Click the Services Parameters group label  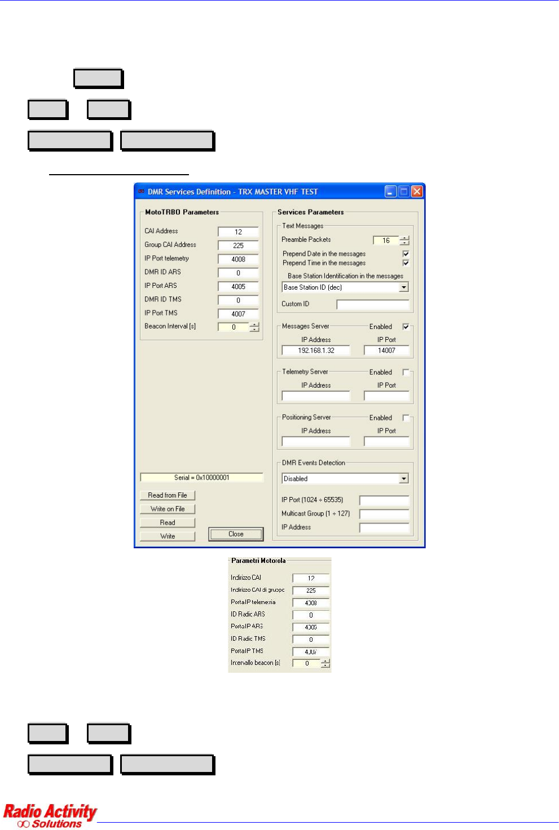(x=310, y=212)
